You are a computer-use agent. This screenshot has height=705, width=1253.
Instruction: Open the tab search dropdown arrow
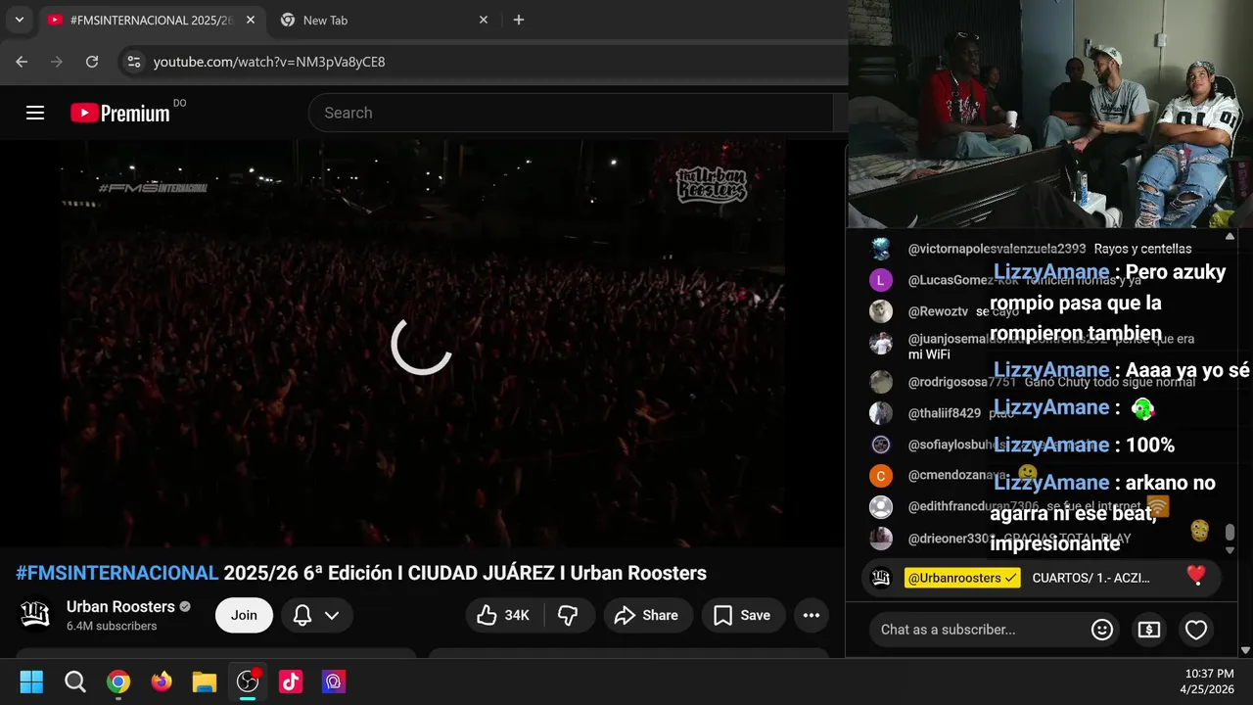pyautogui.click(x=19, y=20)
